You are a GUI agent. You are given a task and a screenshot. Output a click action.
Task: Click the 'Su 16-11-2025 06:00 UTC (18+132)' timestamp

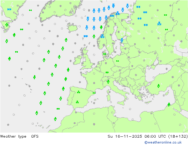[148, 136]
